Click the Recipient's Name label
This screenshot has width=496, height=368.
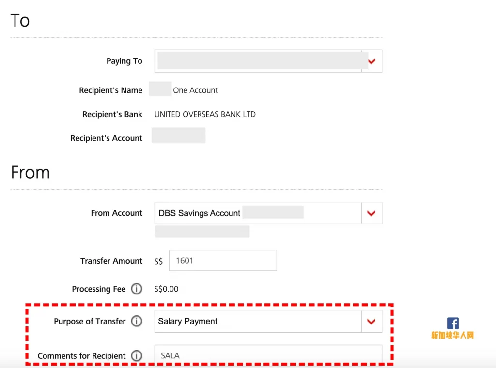(x=111, y=90)
